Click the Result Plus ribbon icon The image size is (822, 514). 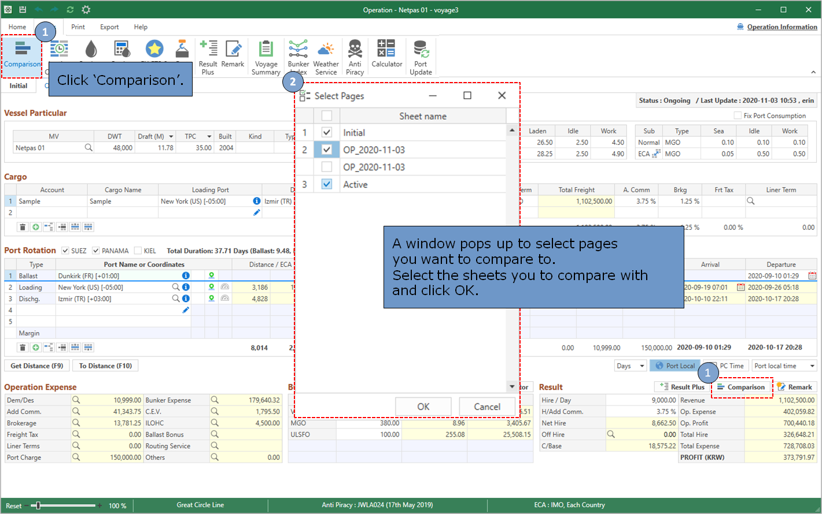tap(208, 57)
